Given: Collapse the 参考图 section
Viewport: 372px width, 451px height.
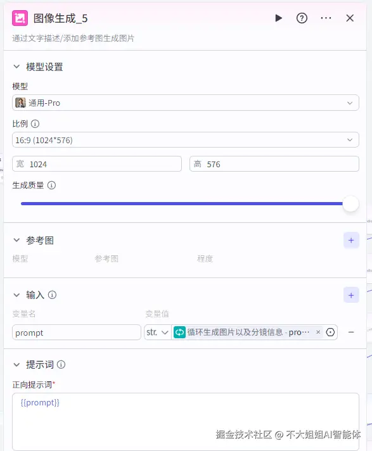Looking at the screenshot, I should click(16, 240).
